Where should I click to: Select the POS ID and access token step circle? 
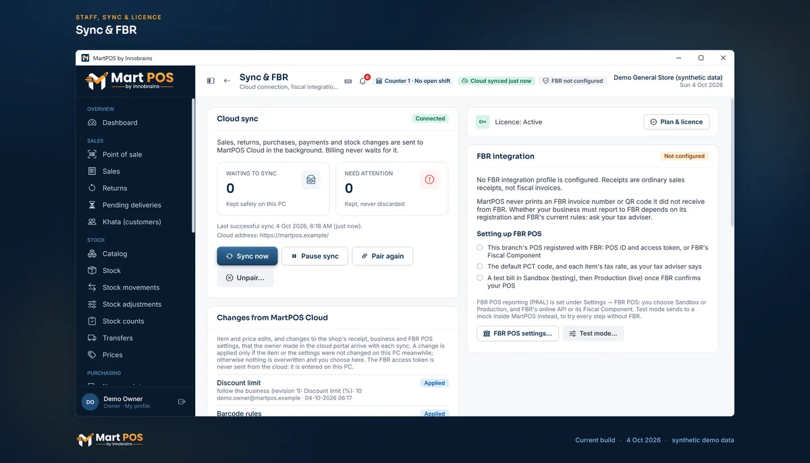click(480, 248)
